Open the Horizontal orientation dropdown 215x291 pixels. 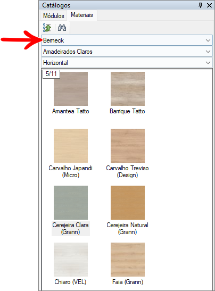(x=127, y=63)
